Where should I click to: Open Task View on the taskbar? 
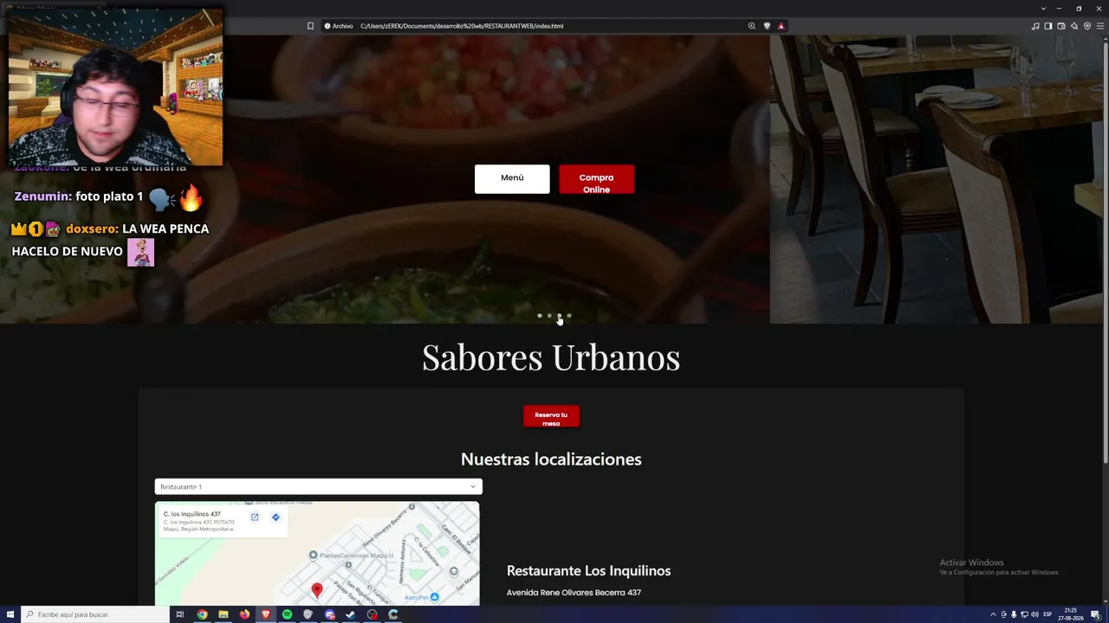180,614
